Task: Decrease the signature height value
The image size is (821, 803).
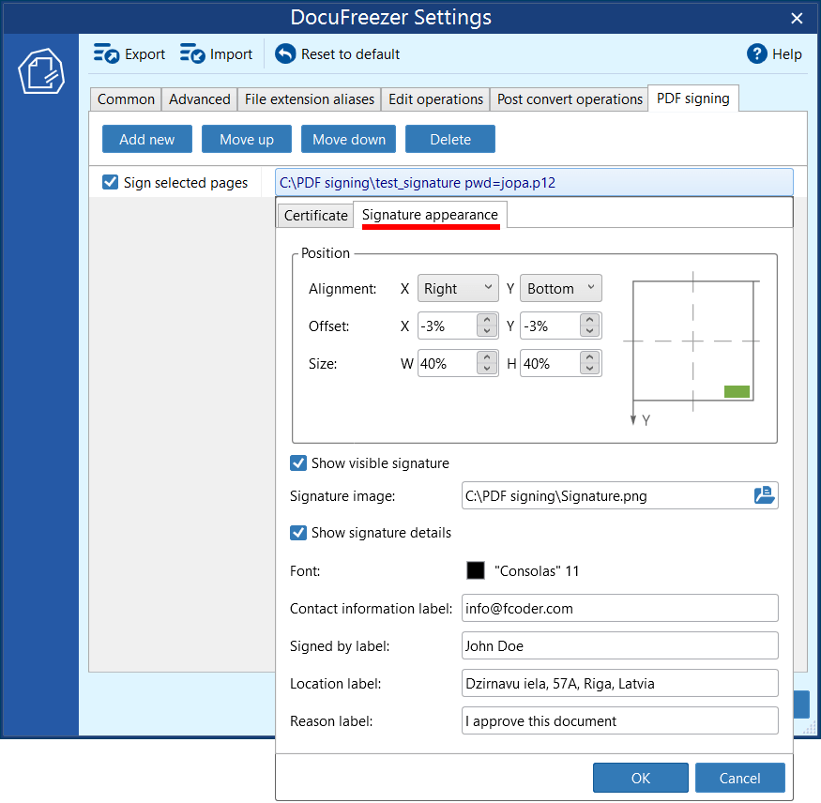Action: 589,369
